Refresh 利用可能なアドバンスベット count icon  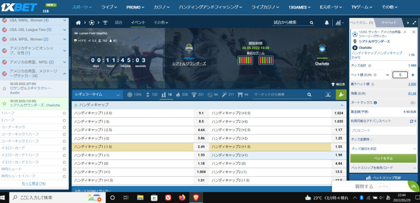pyautogui.click(x=411, y=121)
